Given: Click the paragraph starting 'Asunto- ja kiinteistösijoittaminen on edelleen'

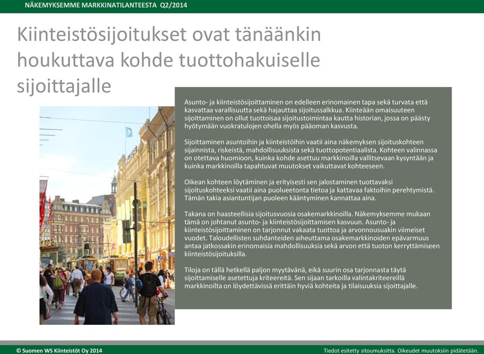Looking at the screenshot, I should [x=307, y=114].
